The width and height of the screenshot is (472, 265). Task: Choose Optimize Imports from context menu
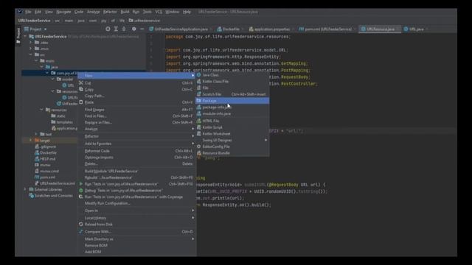[x=137, y=157]
